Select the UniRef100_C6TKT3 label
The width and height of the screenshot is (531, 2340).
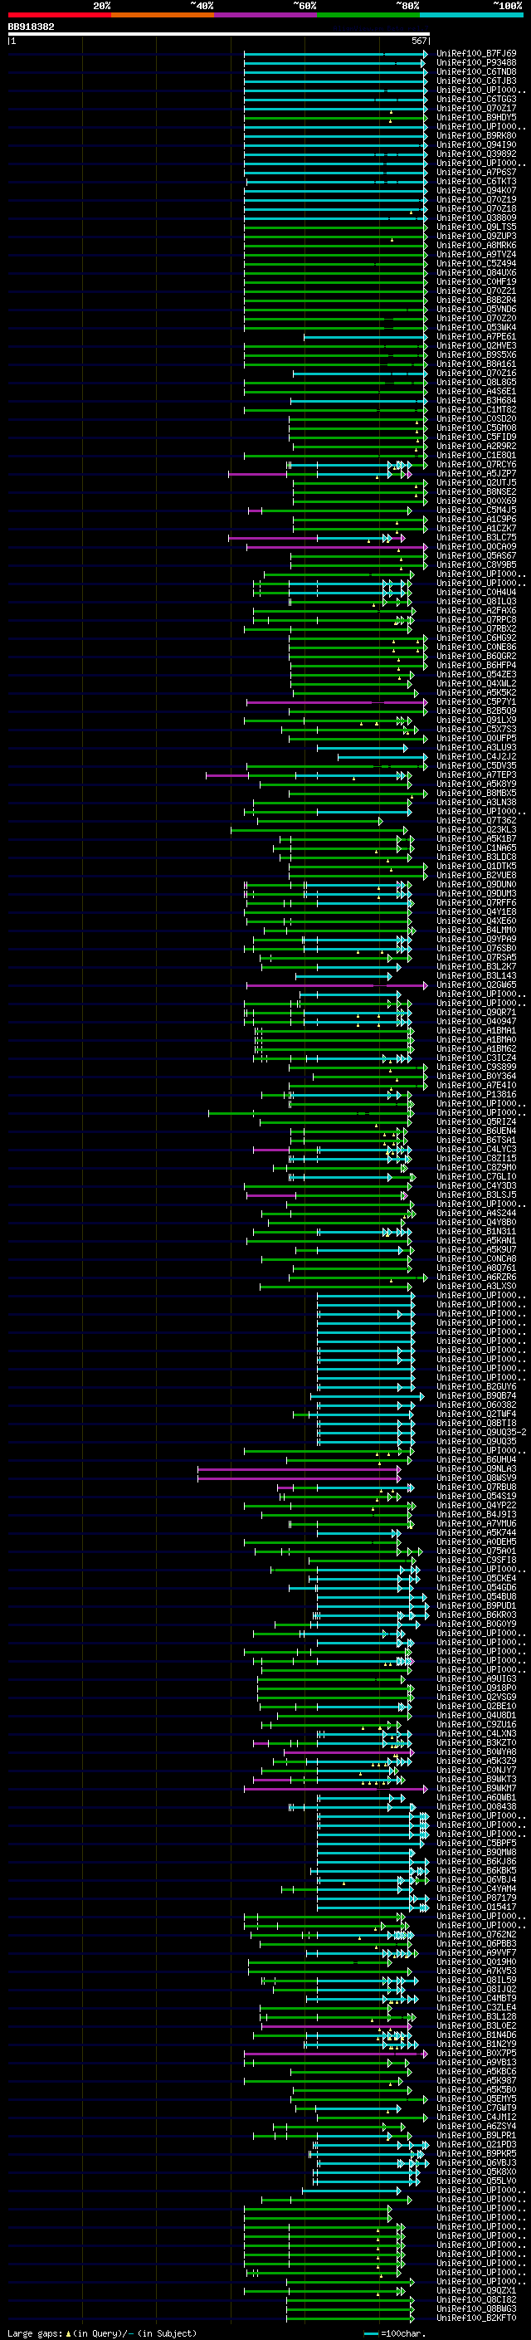pyautogui.click(x=476, y=182)
